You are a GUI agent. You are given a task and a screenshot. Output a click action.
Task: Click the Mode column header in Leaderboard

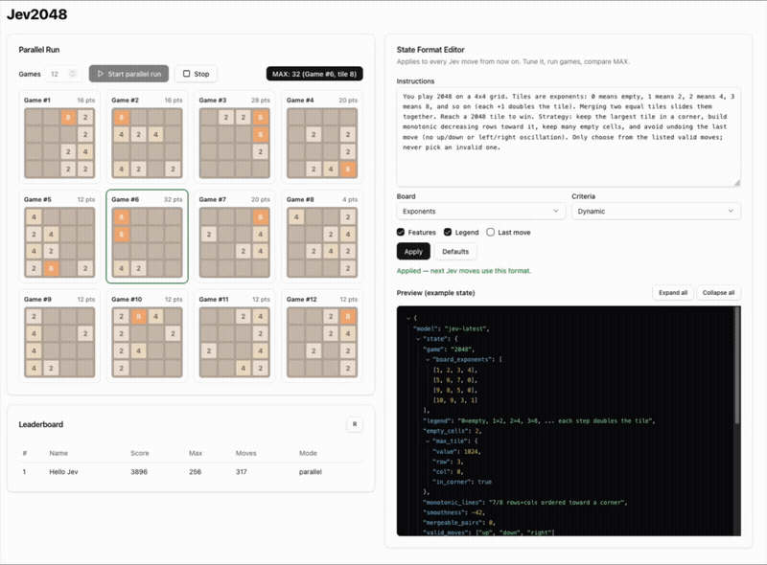click(x=308, y=453)
